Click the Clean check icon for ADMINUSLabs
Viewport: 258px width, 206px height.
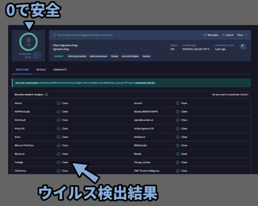pyautogui.click(x=58, y=112)
